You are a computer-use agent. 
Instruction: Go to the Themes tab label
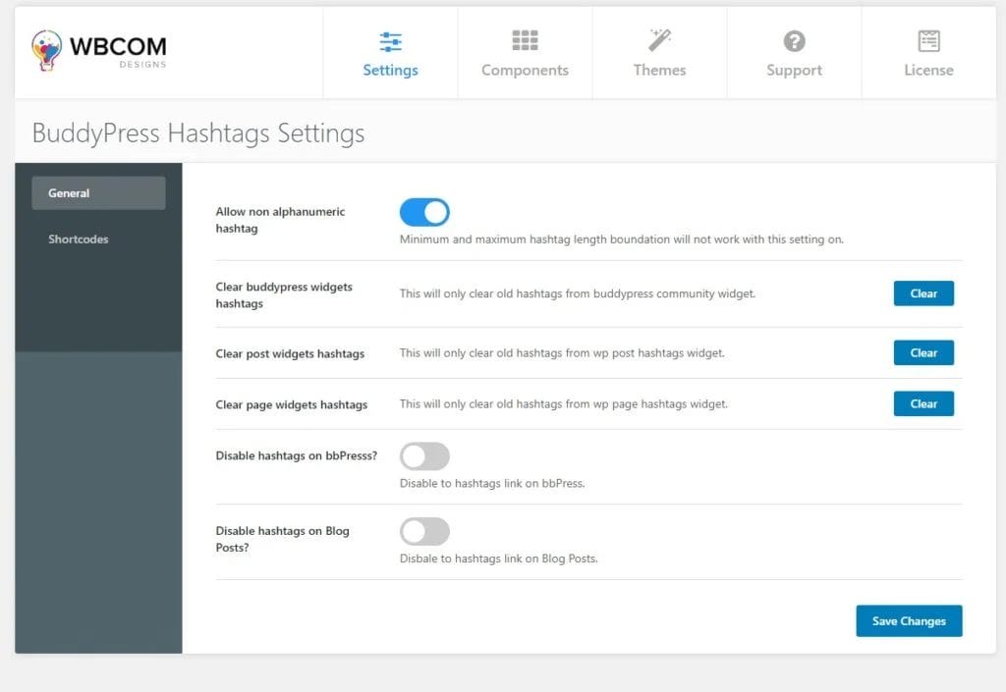(659, 71)
